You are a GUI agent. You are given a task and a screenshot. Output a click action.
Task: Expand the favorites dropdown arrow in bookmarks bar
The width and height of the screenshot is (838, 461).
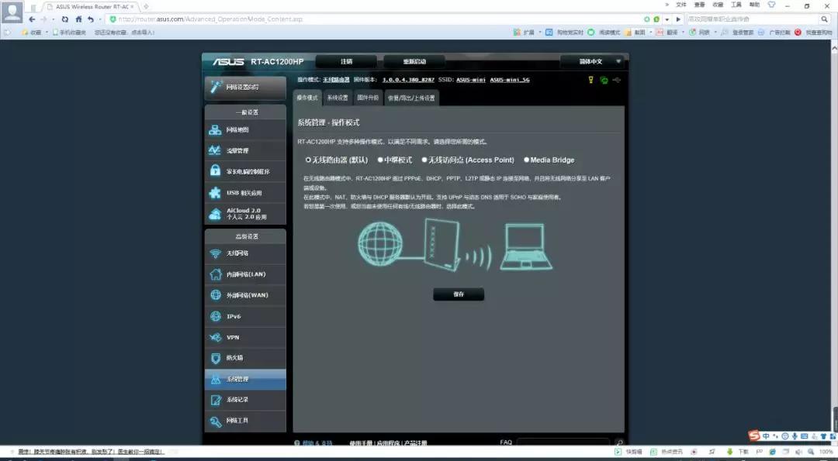click(47, 33)
